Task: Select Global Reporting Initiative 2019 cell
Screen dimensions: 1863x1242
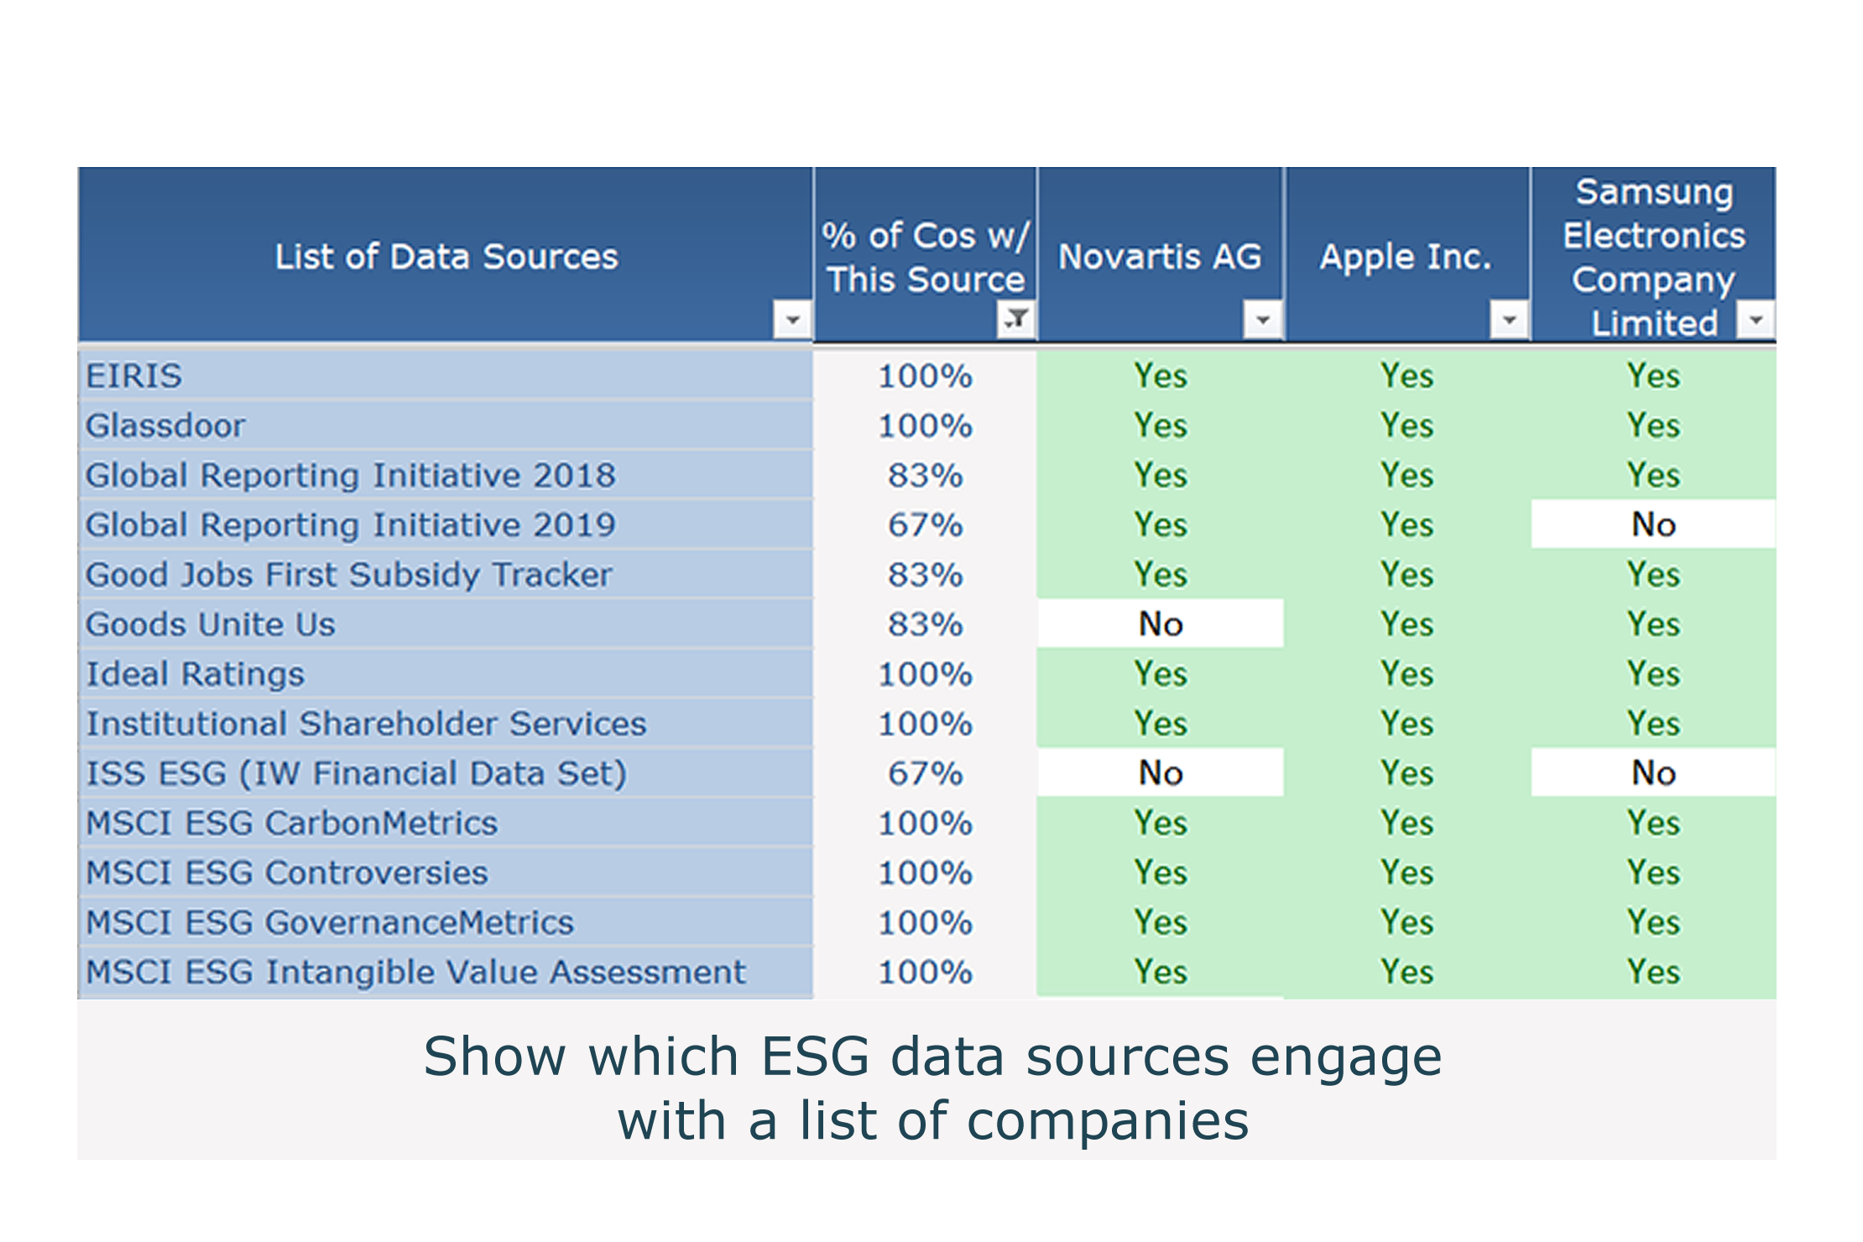Action: coord(445,525)
